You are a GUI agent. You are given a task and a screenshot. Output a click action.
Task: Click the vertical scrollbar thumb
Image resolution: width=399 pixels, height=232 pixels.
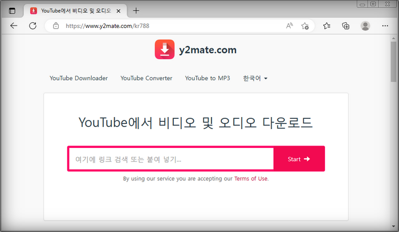coord(393,61)
